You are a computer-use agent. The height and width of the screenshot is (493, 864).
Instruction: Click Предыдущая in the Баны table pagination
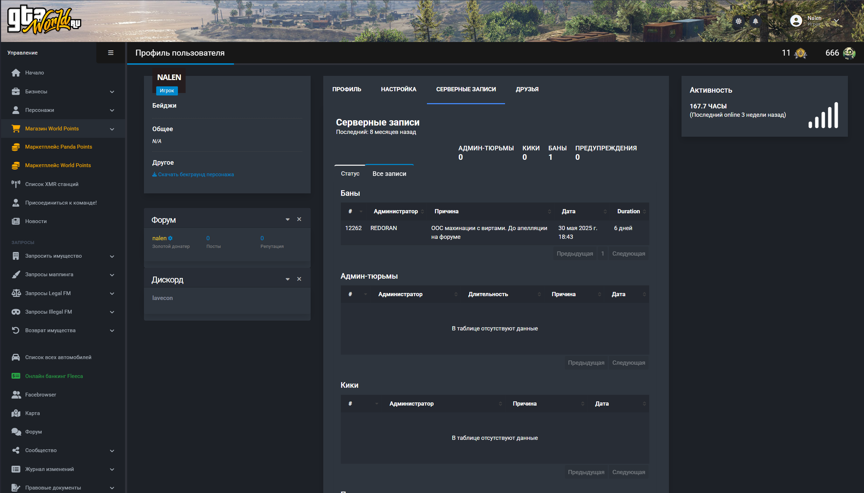click(575, 253)
